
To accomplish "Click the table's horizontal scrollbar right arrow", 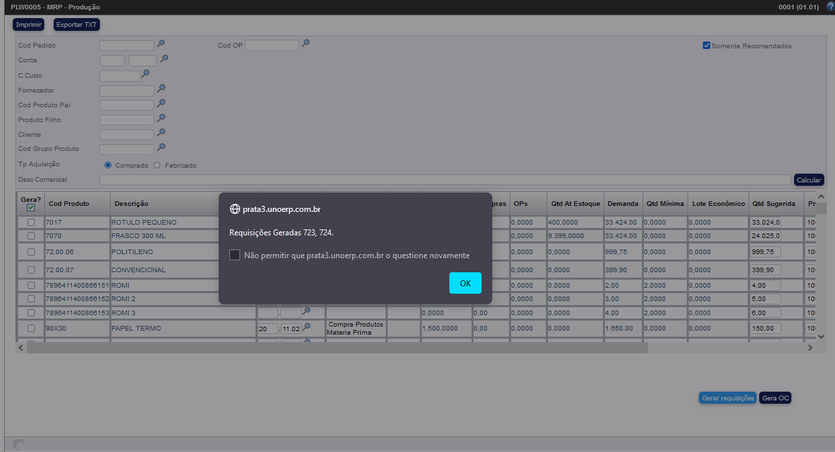I will 810,348.
